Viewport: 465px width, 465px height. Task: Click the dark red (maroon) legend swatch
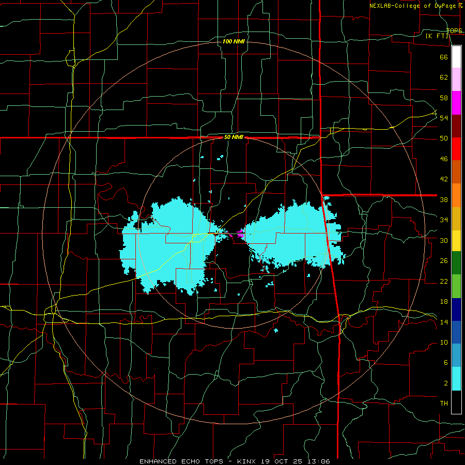[456, 126]
